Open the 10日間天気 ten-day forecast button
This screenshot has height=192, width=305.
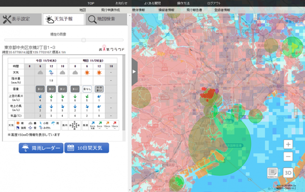pos(86,148)
